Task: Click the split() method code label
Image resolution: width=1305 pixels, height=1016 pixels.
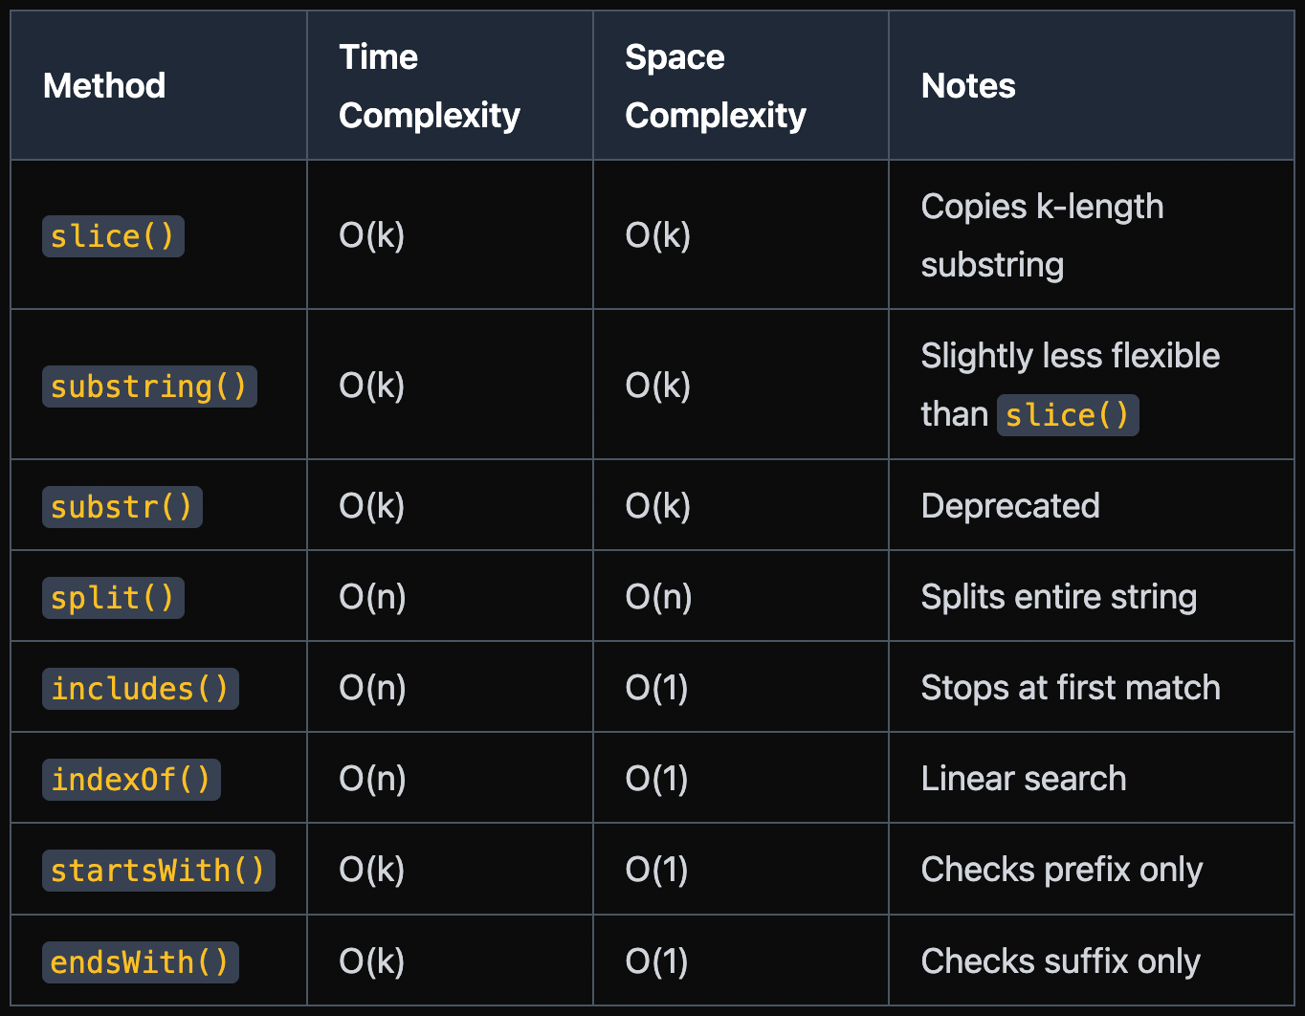Action: [113, 598]
